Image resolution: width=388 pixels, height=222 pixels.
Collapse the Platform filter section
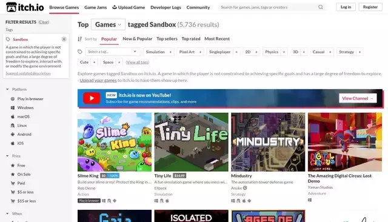pos(7,89)
